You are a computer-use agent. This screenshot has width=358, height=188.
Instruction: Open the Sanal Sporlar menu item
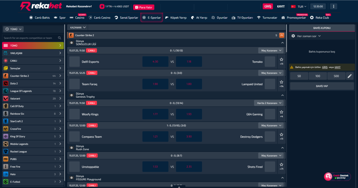126,18
